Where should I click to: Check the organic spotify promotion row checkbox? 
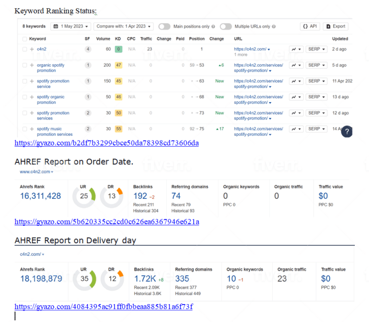(x=24, y=65)
